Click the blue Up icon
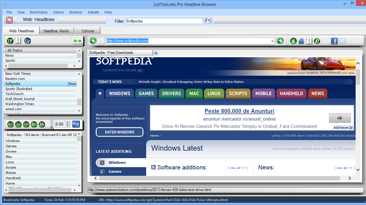The height and width of the screenshot is (205, 366). (x=27, y=41)
